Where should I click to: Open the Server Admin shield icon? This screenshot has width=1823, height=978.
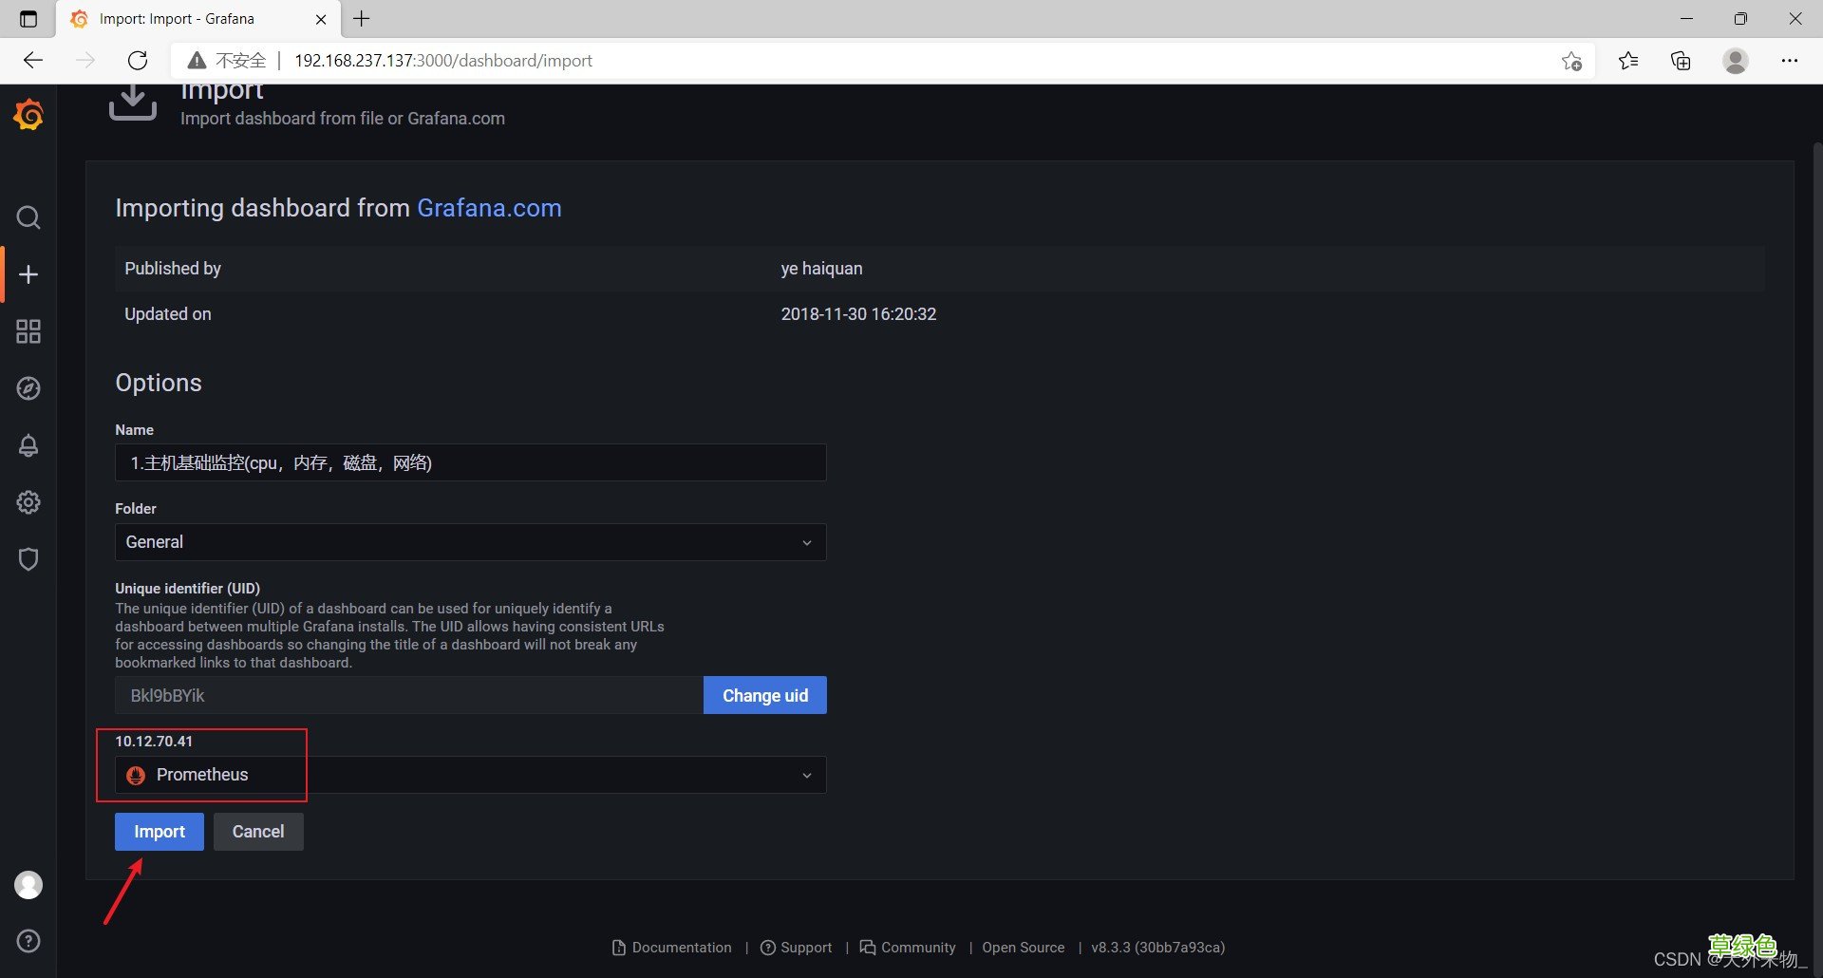(28, 559)
